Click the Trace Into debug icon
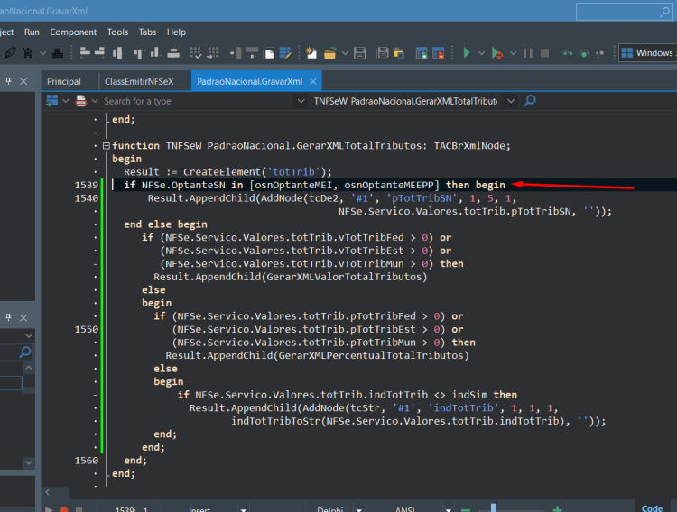This screenshot has width=677, height=512. [568, 53]
